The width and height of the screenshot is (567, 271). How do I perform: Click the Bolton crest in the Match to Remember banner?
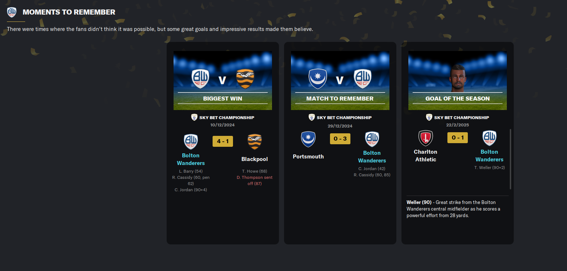pyautogui.click(x=362, y=79)
